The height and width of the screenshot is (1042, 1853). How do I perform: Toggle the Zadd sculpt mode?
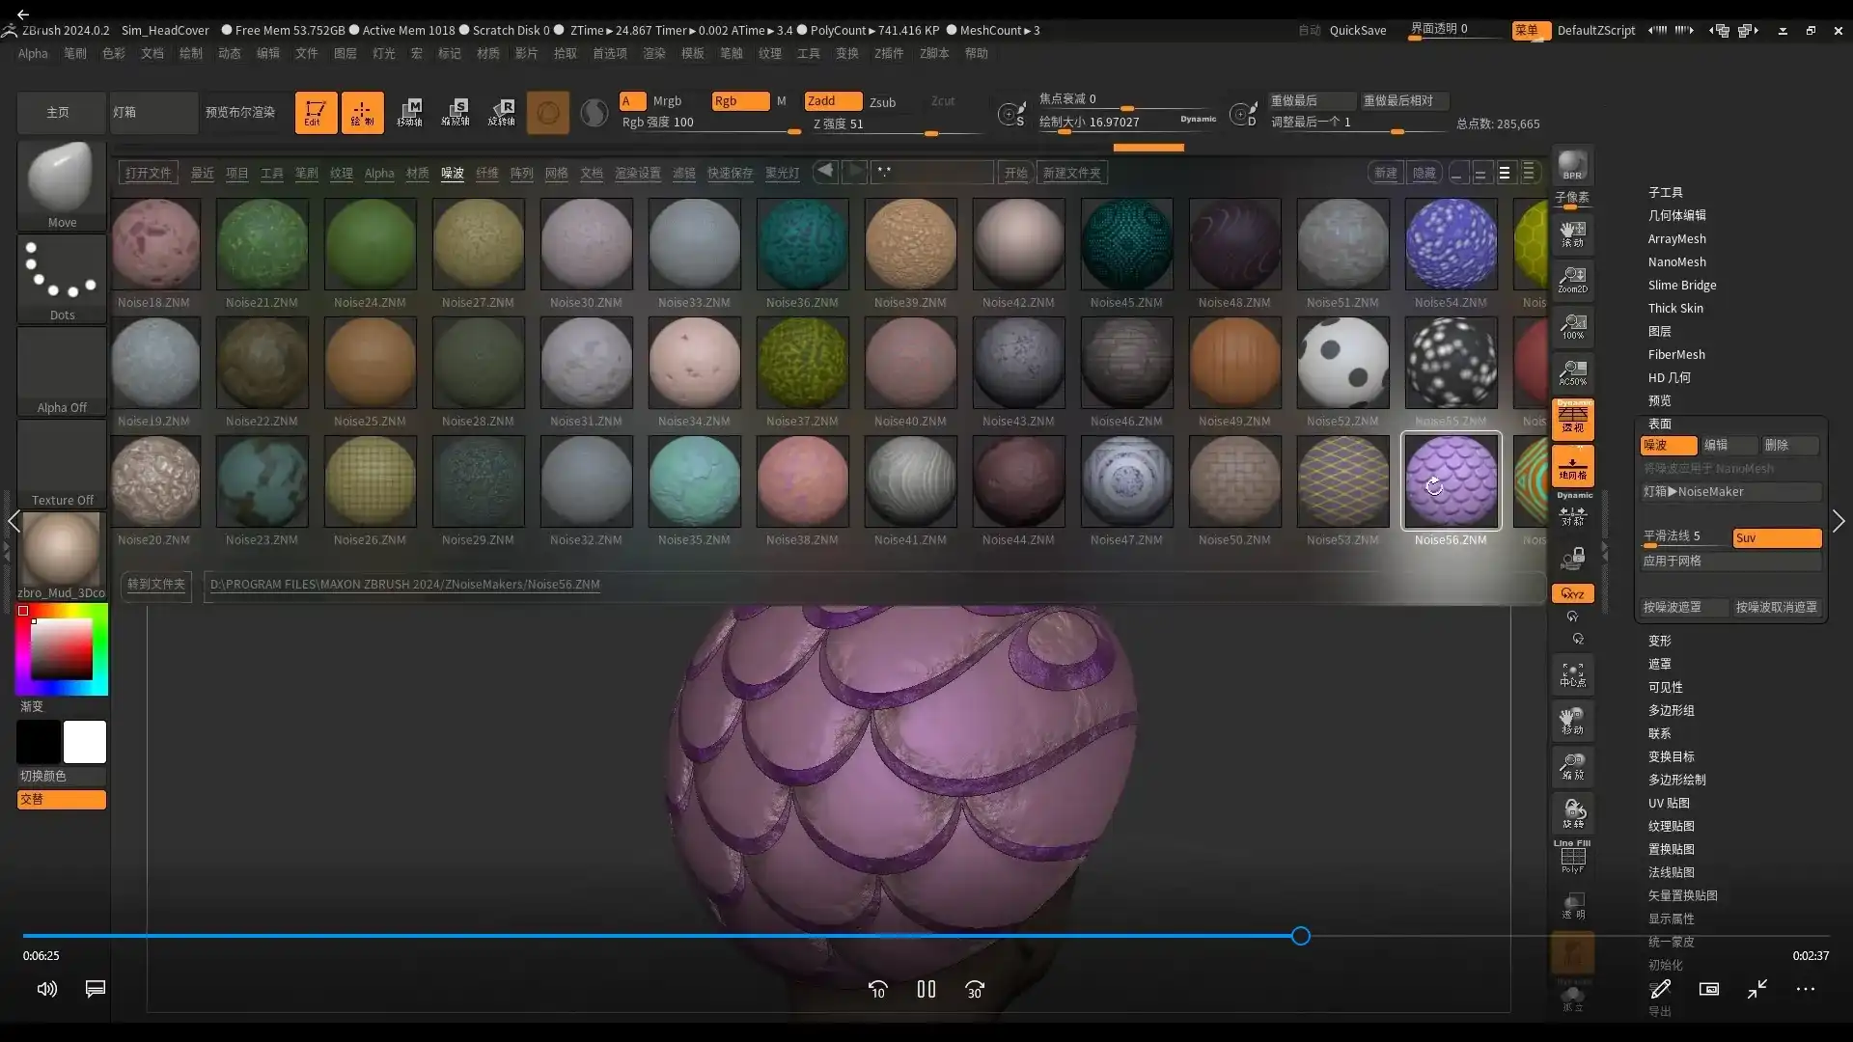[x=833, y=101]
